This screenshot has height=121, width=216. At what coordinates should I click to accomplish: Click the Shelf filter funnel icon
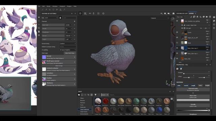click(96, 95)
